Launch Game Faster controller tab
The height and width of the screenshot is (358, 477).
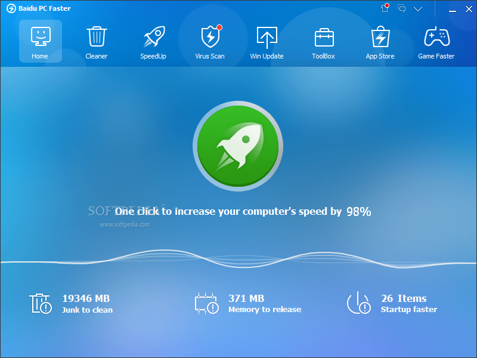click(x=436, y=42)
